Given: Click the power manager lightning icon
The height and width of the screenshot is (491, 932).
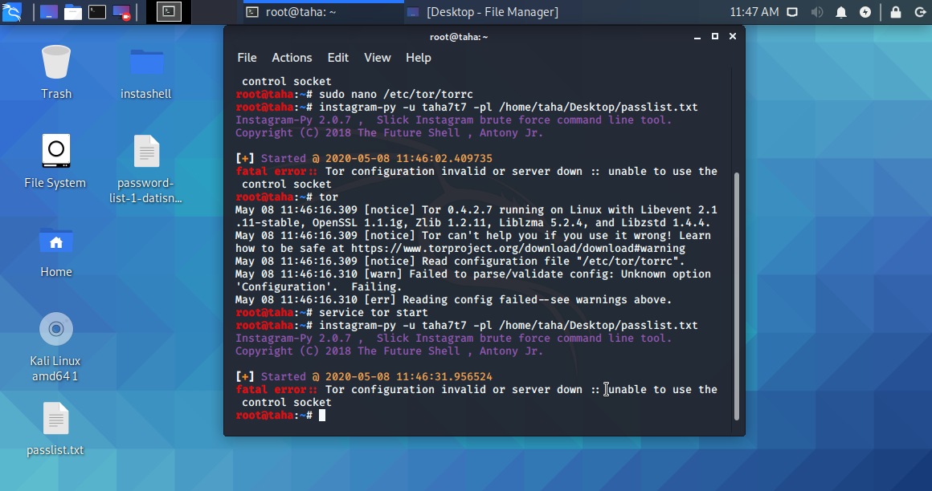Looking at the screenshot, I should click(865, 12).
